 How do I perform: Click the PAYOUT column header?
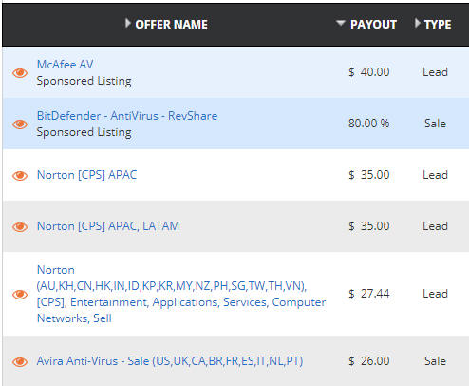373,25
